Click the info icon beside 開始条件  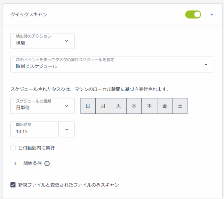(x=47, y=163)
